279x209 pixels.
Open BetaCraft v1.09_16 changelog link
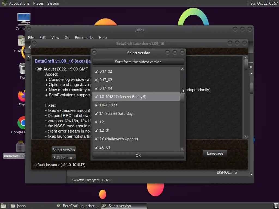click(54, 61)
